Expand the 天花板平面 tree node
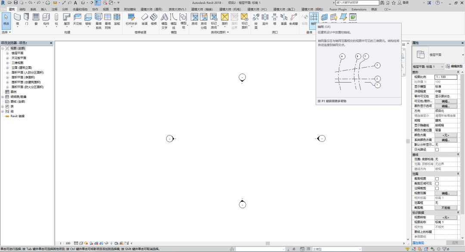The image size is (465, 252). click(x=7, y=58)
